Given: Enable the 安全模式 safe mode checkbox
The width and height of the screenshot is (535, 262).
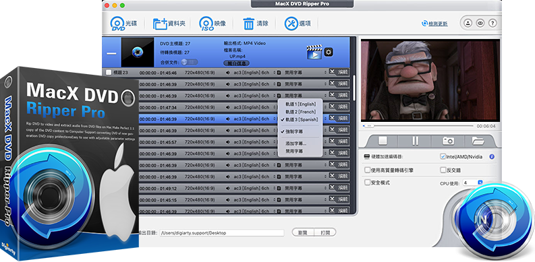Looking at the screenshot, I should (367, 183).
